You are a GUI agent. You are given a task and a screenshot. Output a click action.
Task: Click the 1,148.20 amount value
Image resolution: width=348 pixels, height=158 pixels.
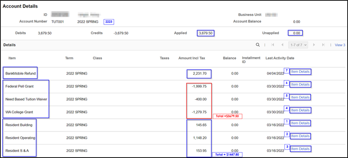200,138
